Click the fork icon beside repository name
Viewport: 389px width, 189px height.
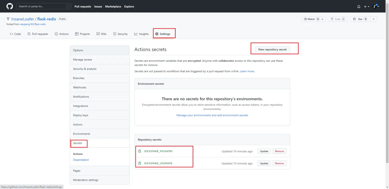pos(8,19)
